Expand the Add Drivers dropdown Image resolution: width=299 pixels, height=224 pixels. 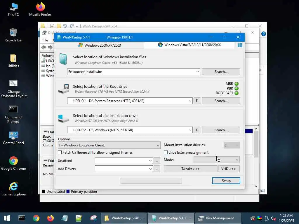click(150, 169)
